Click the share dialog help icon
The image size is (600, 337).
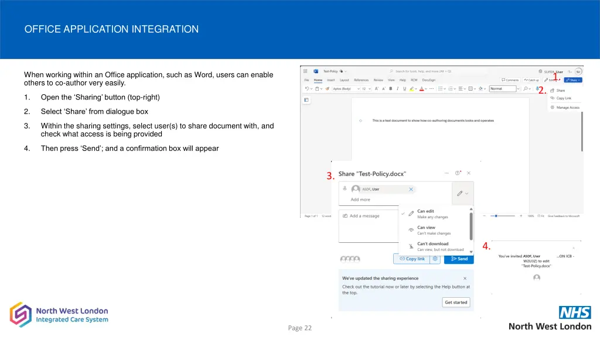click(x=458, y=173)
